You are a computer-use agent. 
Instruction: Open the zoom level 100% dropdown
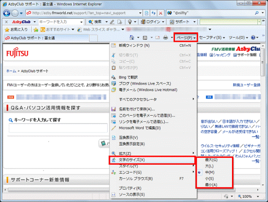(258, 197)
